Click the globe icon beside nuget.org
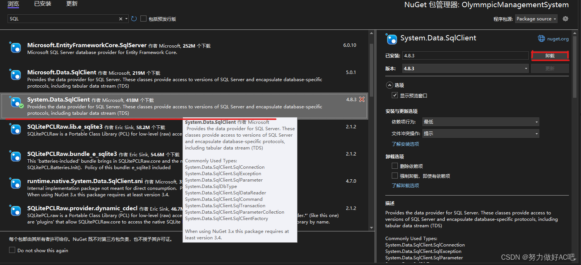The width and height of the screenshot is (581, 265). click(542, 39)
